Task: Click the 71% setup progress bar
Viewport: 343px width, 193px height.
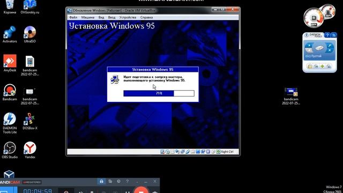Action: (x=159, y=93)
